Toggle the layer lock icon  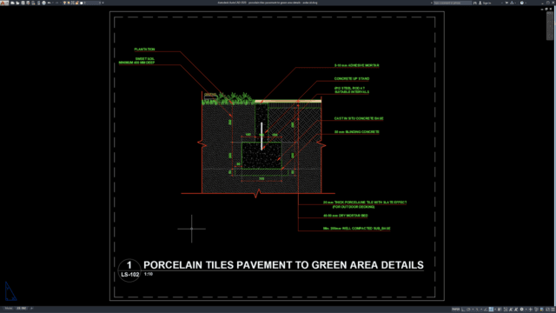pyautogui.click(x=77, y=3)
